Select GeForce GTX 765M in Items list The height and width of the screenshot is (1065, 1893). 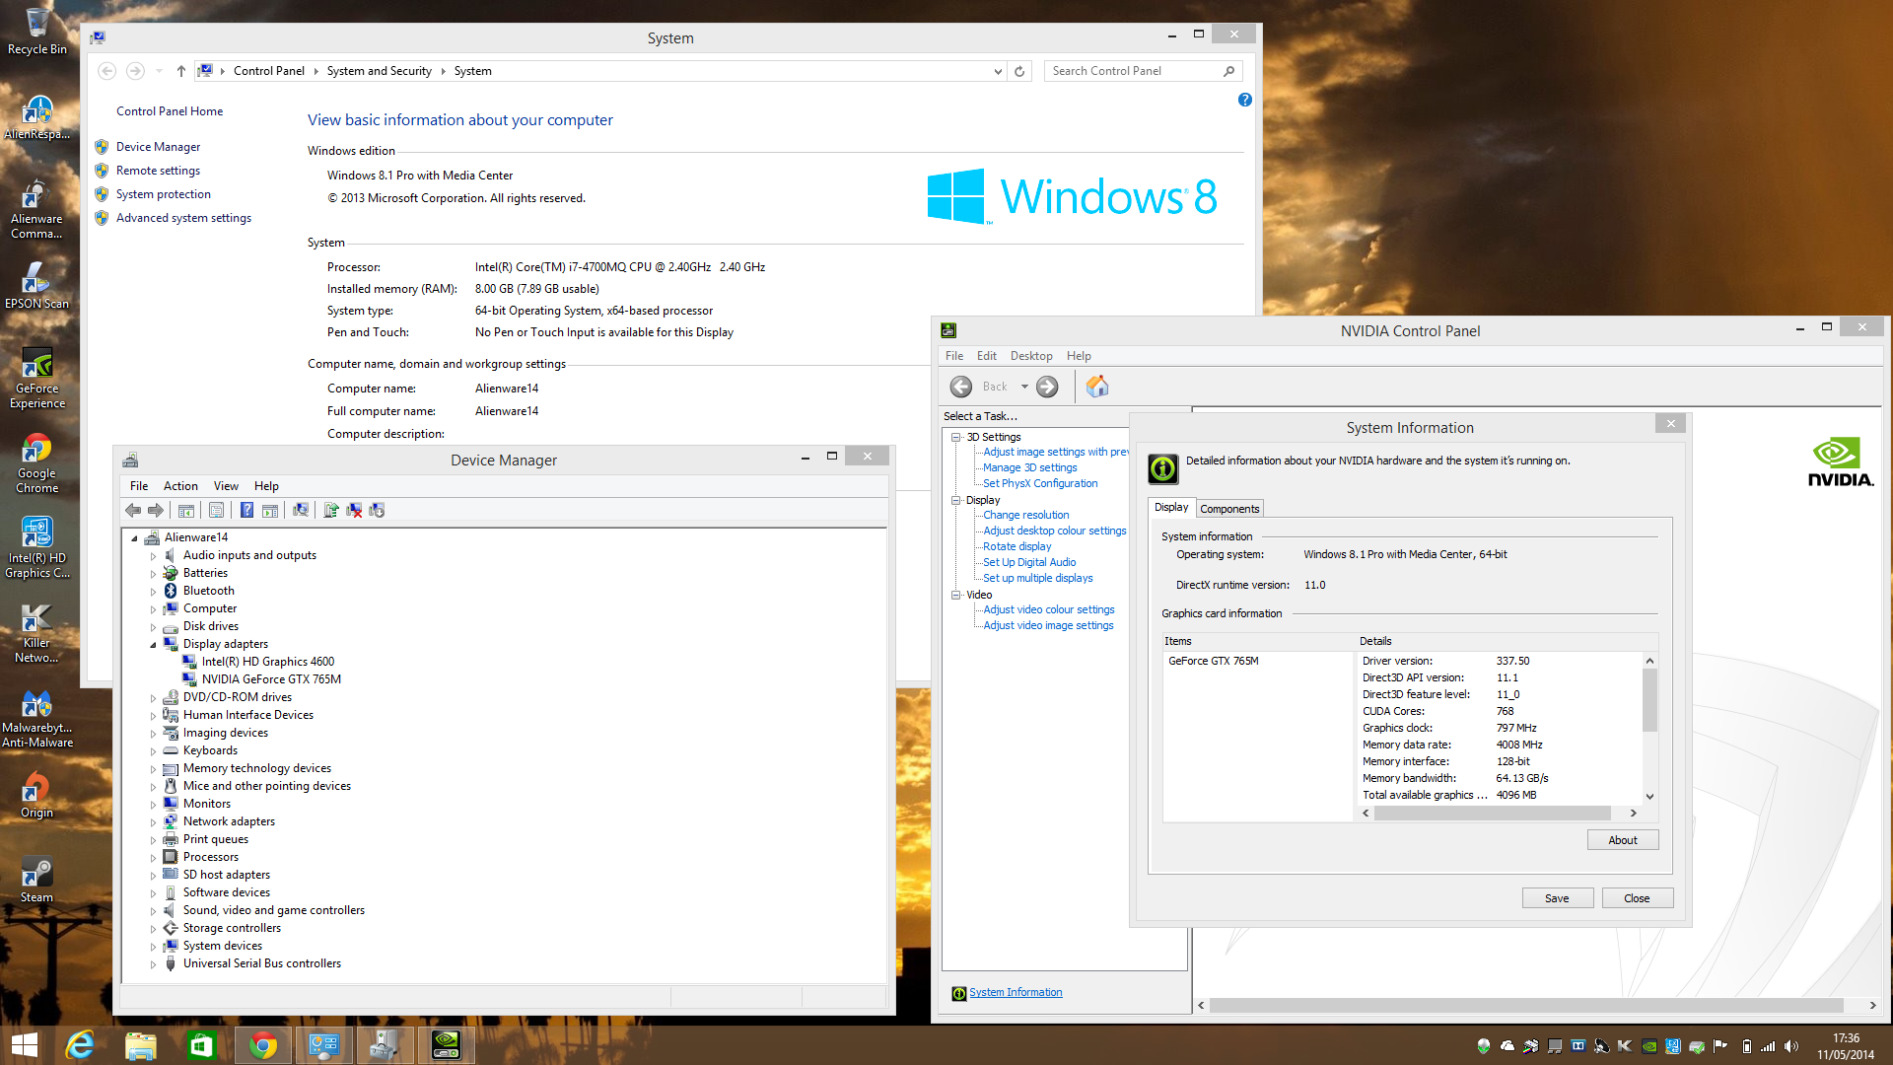click(x=1214, y=661)
